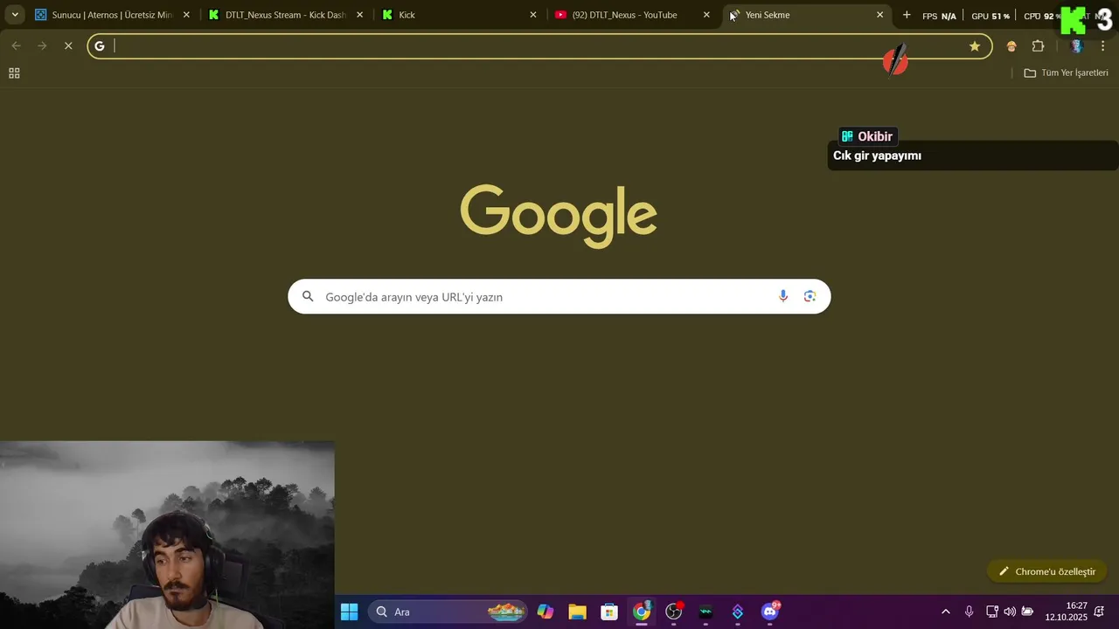Screen dimensions: 1119x629
Task: Click the GPU 51% overlay readout
Action: tap(990, 16)
